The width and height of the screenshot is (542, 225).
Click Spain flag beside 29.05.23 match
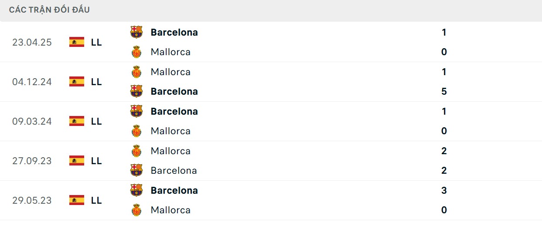pyautogui.click(x=77, y=200)
